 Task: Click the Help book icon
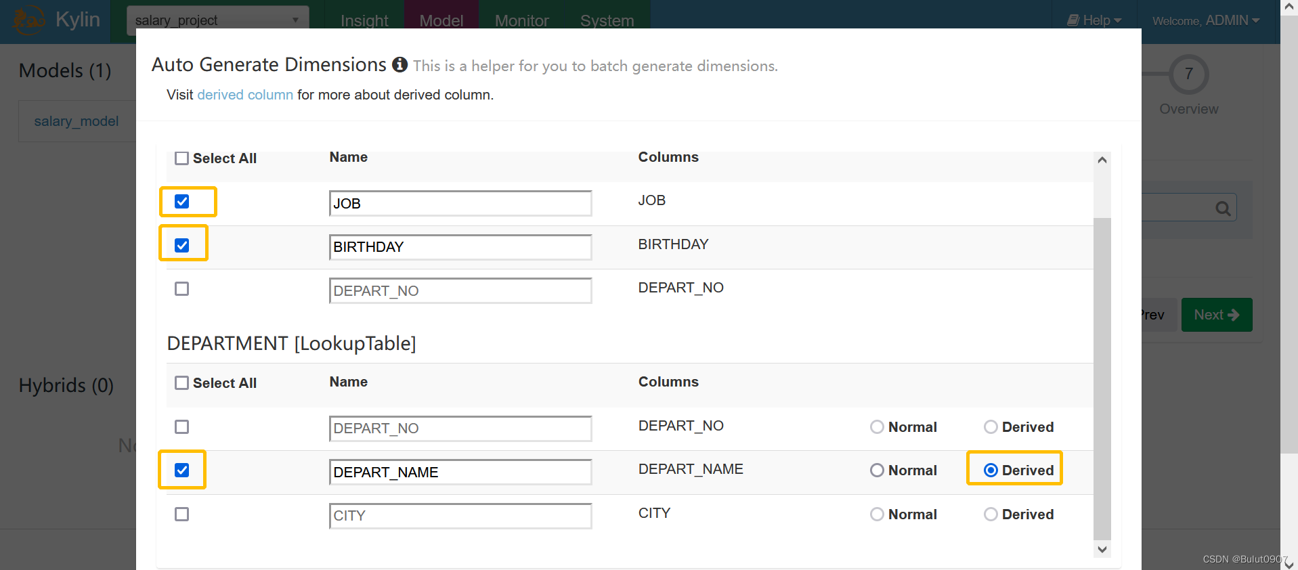tap(1073, 20)
